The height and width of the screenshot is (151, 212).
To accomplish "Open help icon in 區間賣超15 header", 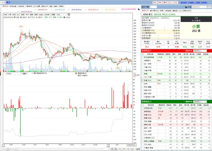I will [184, 102].
